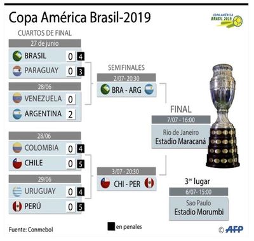Click Peru flag in CHI - PER semifinal
The image size is (254, 241).
click(x=149, y=183)
